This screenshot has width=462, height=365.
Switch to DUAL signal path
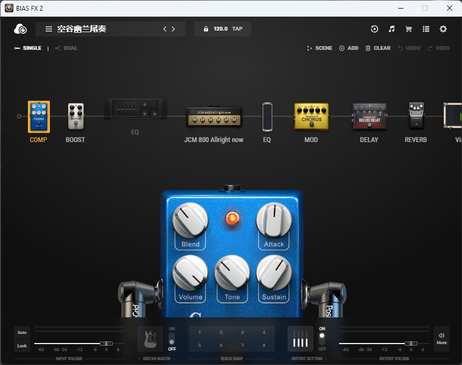tap(67, 48)
